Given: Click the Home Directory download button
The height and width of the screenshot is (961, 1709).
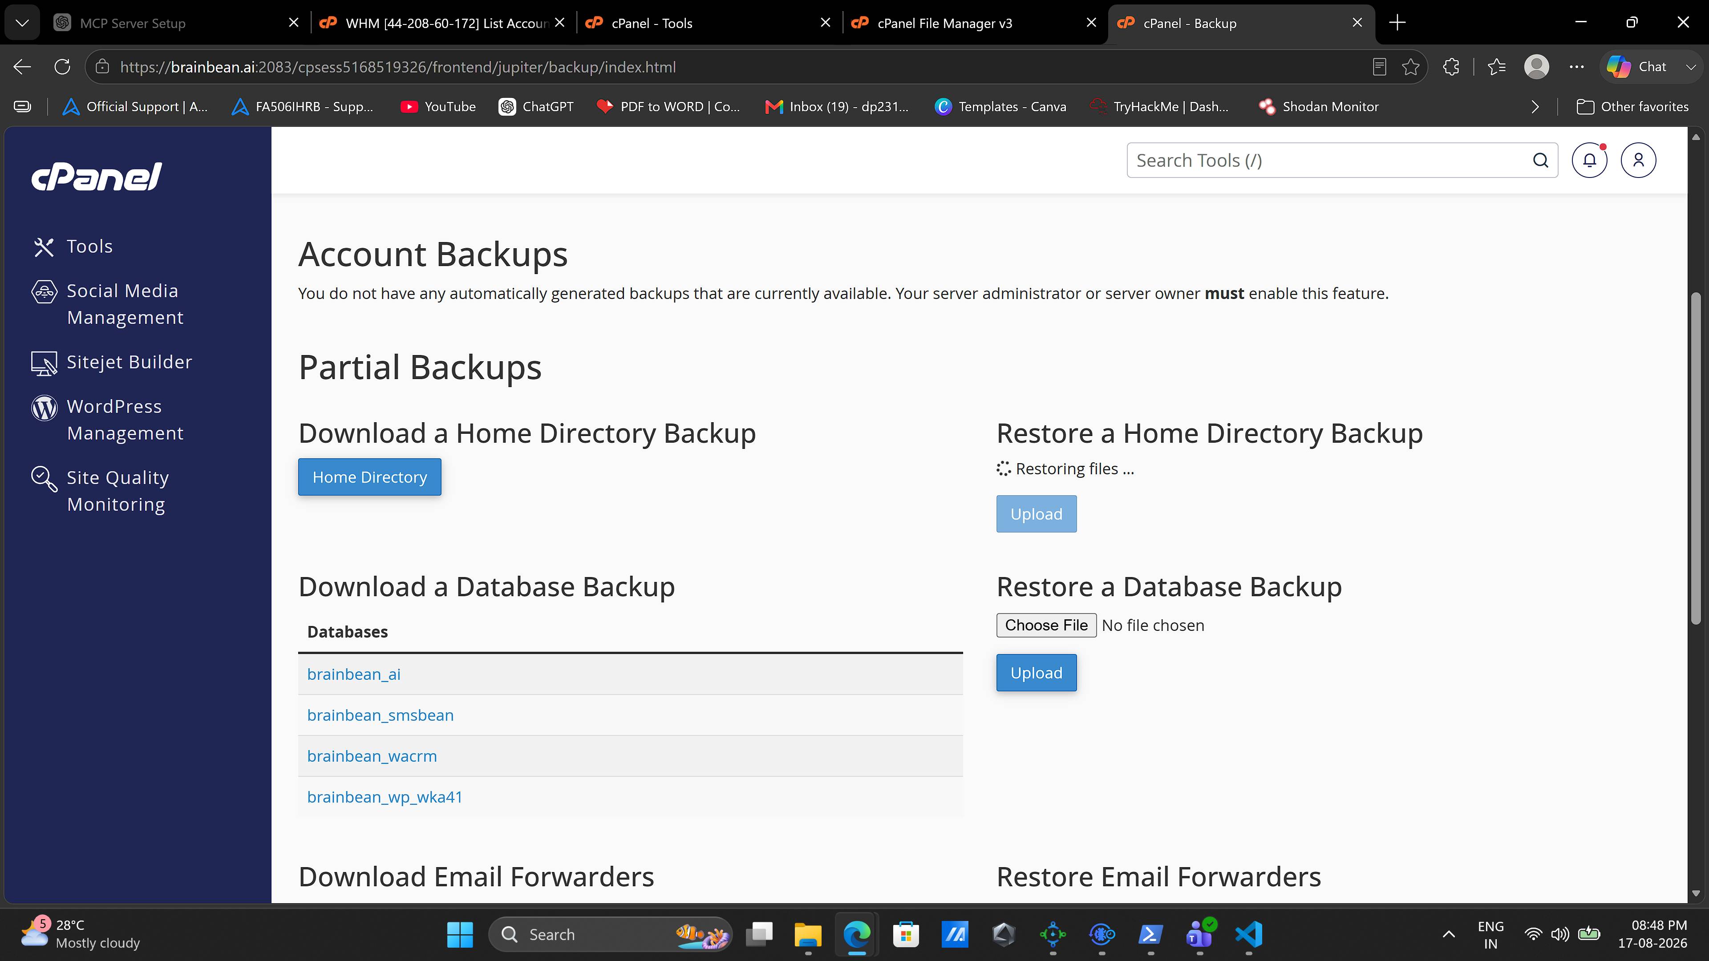Looking at the screenshot, I should 369,477.
